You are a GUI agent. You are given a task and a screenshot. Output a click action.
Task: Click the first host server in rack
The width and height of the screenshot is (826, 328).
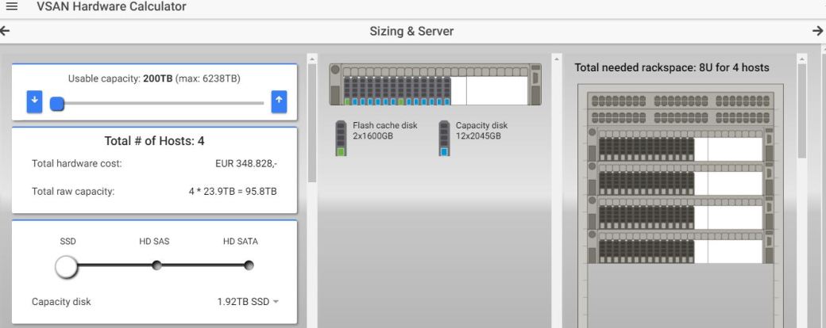point(680,145)
